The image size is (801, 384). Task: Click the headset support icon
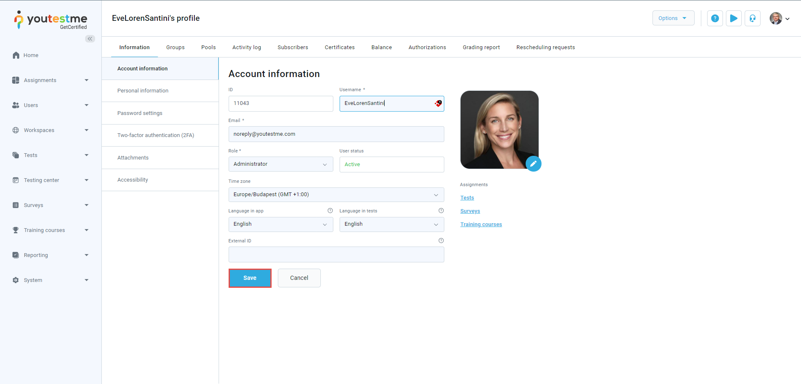click(x=753, y=18)
